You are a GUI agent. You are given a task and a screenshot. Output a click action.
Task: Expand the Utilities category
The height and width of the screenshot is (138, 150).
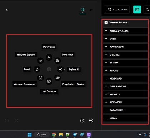click(x=125, y=55)
